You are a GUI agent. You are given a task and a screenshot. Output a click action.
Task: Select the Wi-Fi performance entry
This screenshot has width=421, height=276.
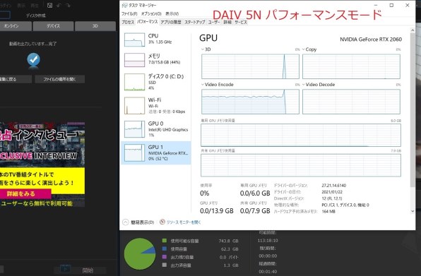coord(156,105)
